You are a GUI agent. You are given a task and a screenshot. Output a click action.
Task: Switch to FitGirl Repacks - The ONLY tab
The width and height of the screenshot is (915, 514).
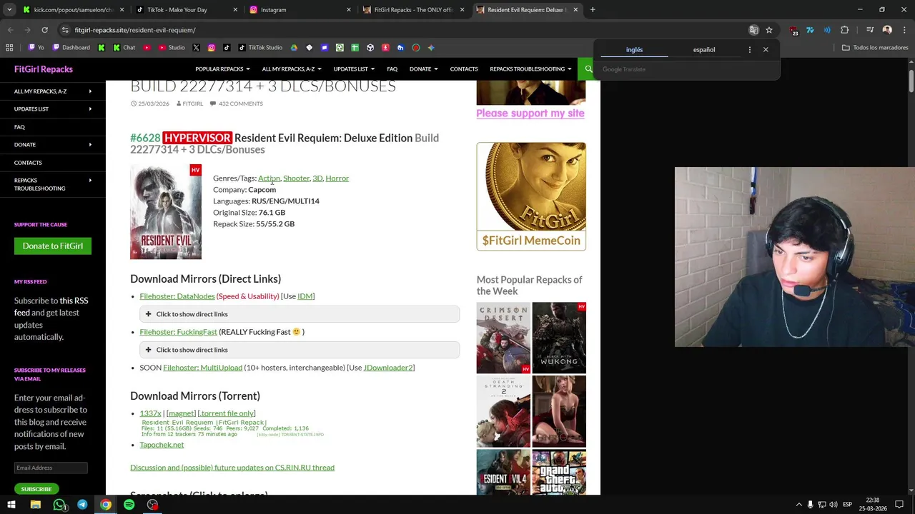pyautogui.click(x=412, y=10)
